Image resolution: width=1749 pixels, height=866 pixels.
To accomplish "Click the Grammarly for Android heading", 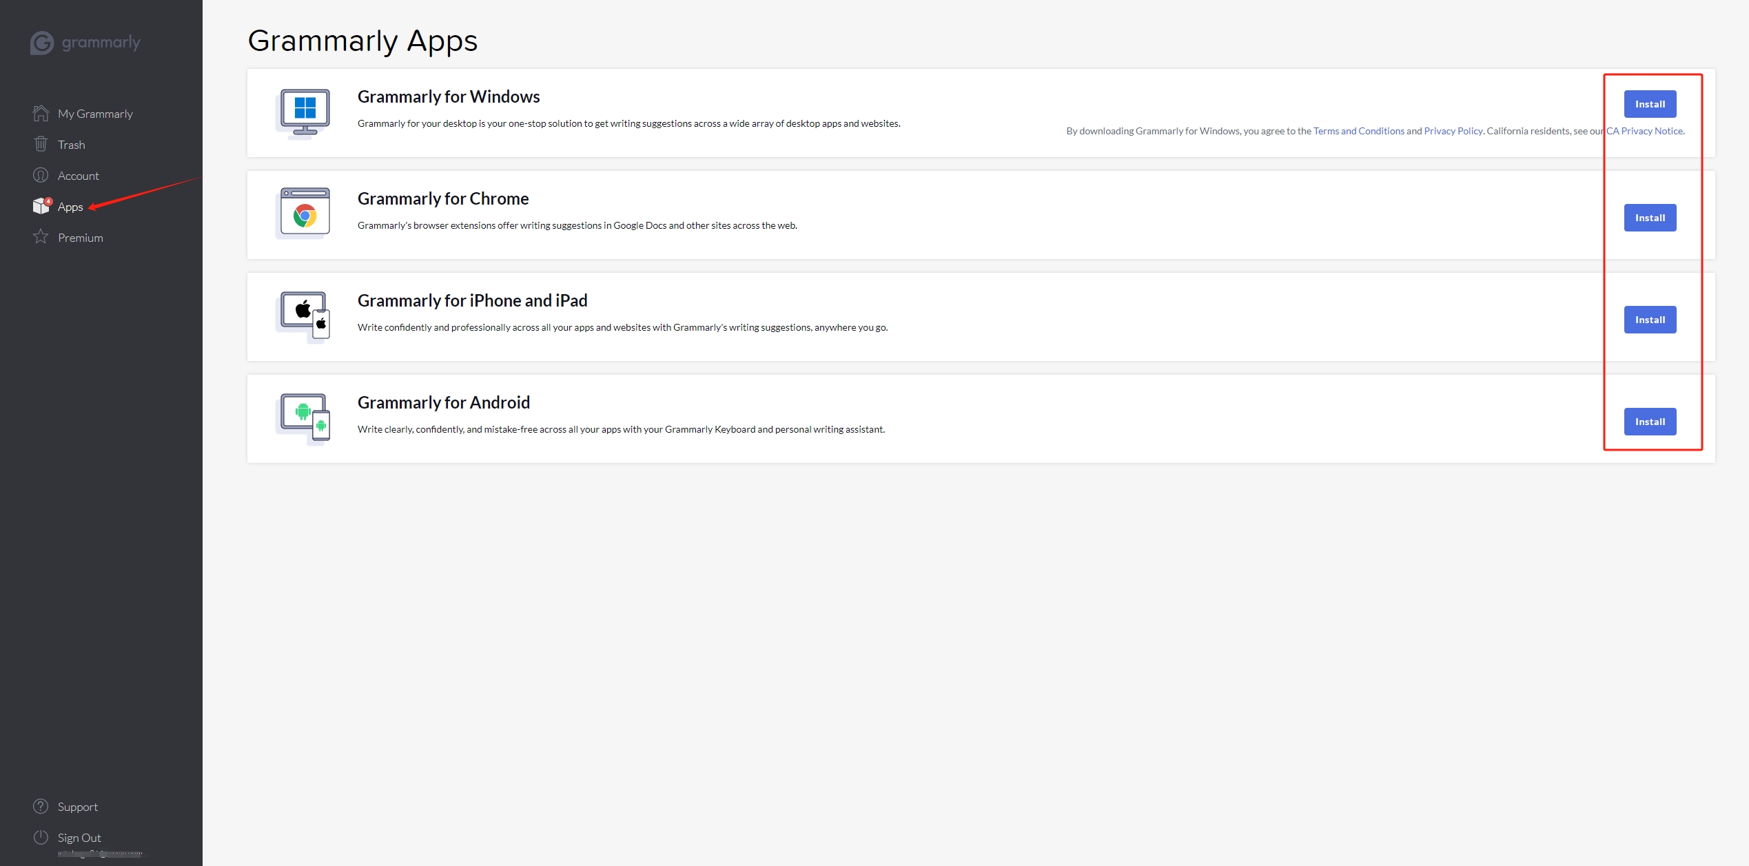I will tap(444, 402).
